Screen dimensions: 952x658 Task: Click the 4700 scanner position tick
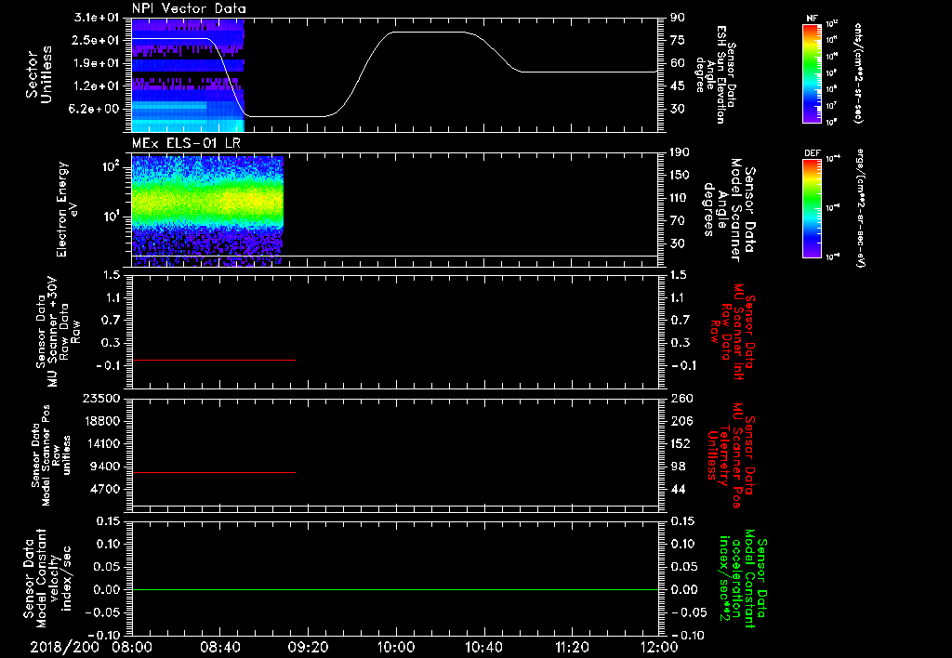click(x=106, y=489)
